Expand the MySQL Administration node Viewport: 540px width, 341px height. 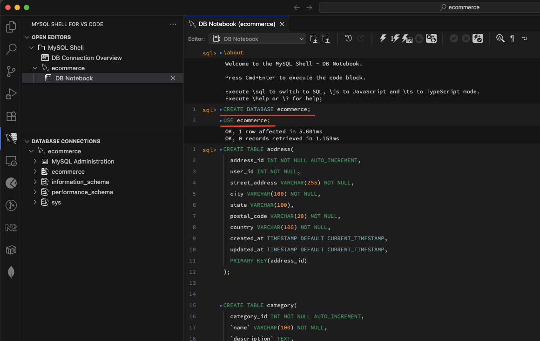point(35,162)
